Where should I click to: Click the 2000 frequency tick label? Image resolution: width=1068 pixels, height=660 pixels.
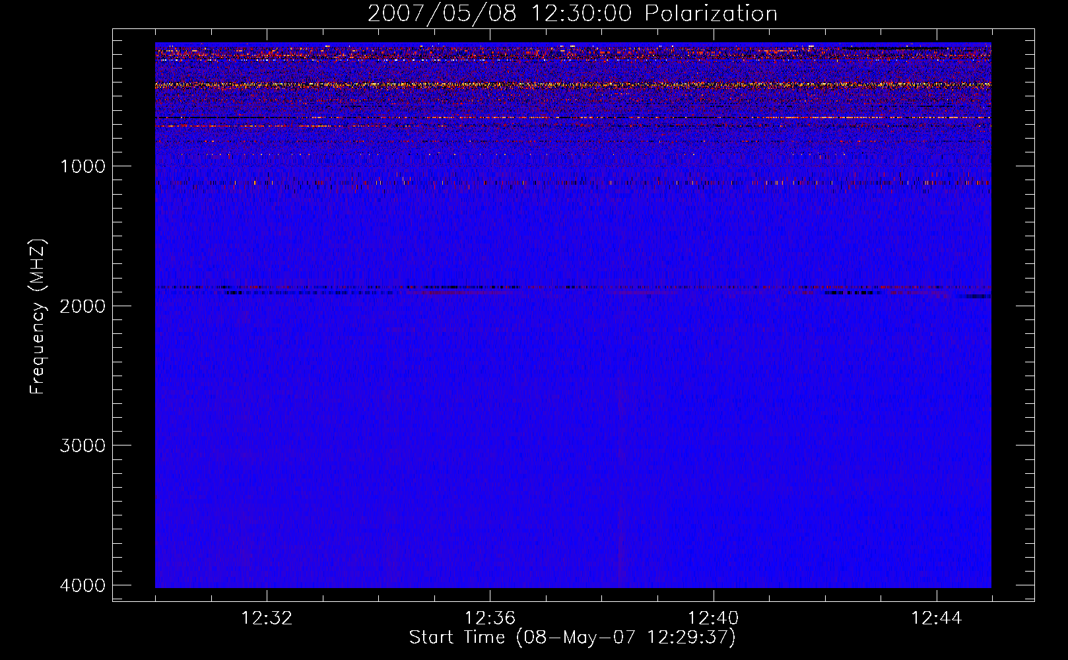coord(83,306)
